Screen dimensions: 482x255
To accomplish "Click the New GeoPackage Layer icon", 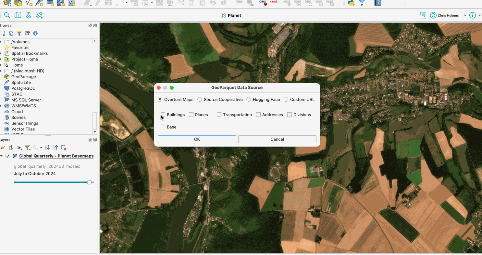I will click(x=18, y=3).
